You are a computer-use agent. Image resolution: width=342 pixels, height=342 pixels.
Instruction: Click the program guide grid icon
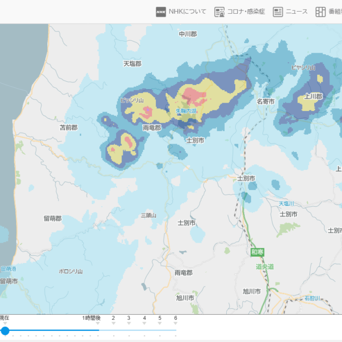320,12
